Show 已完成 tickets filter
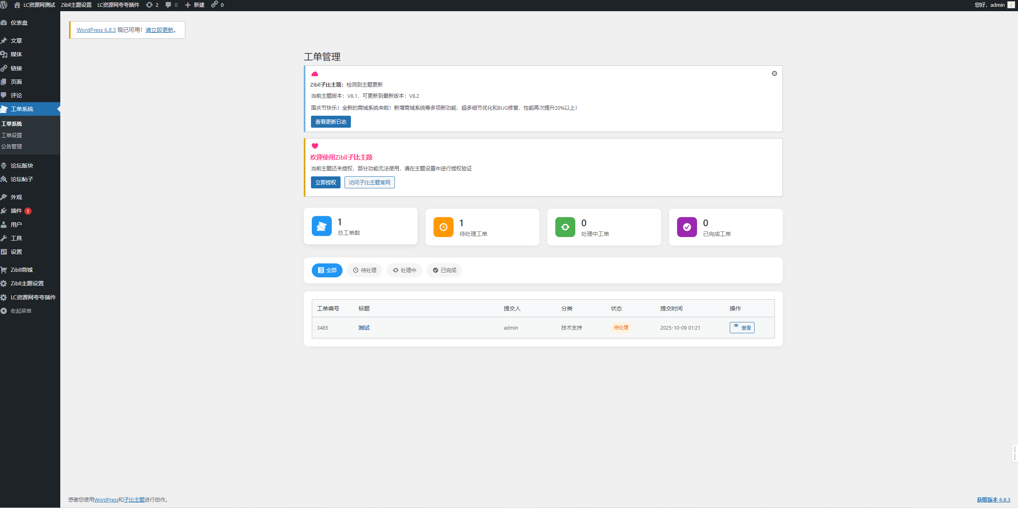The image size is (1018, 508). pos(444,270)
